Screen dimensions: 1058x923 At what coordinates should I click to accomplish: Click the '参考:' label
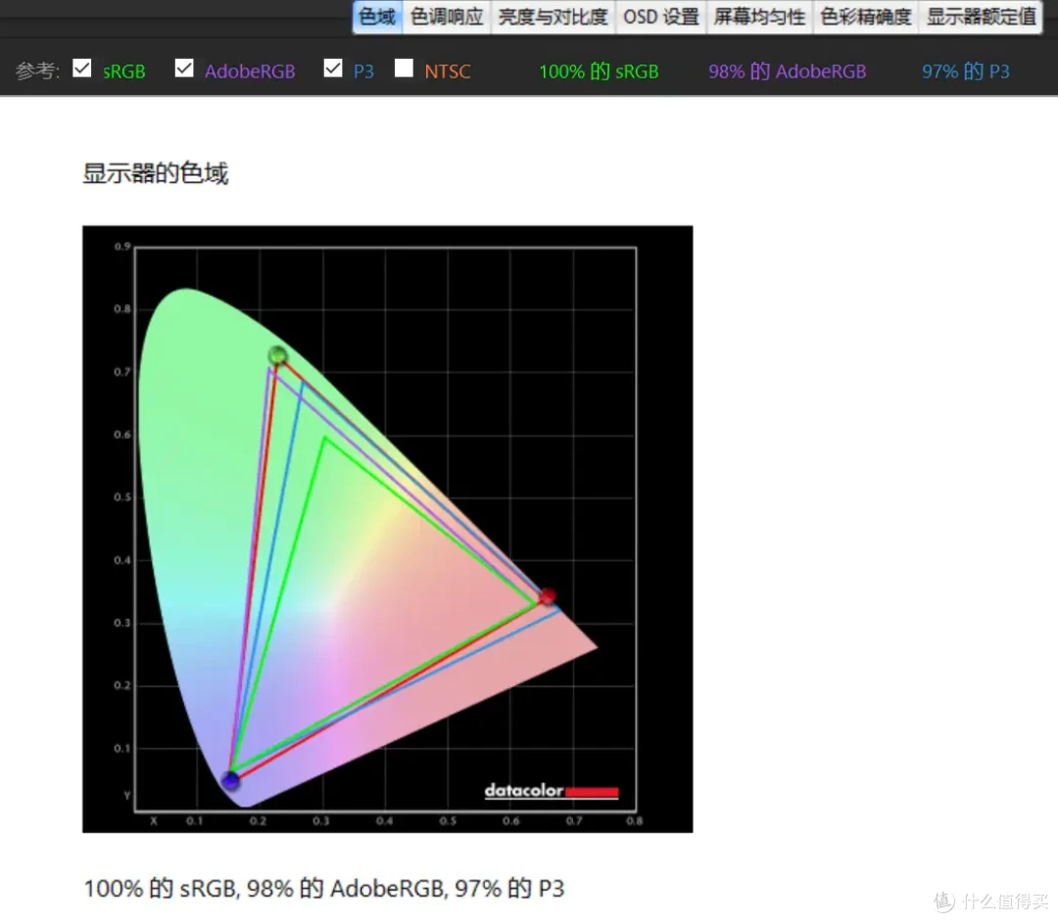coord(38,70)
